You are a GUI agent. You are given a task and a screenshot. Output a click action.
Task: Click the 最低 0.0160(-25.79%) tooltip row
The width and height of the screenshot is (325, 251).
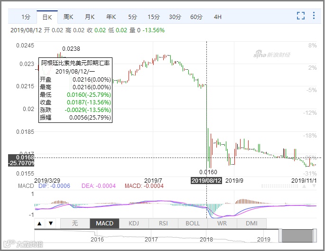[x=75, y=95]
